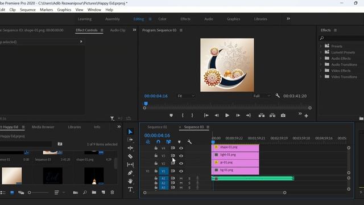The height and width of the screenshot is (205, 364).
Task: Switch to Sequence 01 timeline tab
Action: click(x=157, y=127)
